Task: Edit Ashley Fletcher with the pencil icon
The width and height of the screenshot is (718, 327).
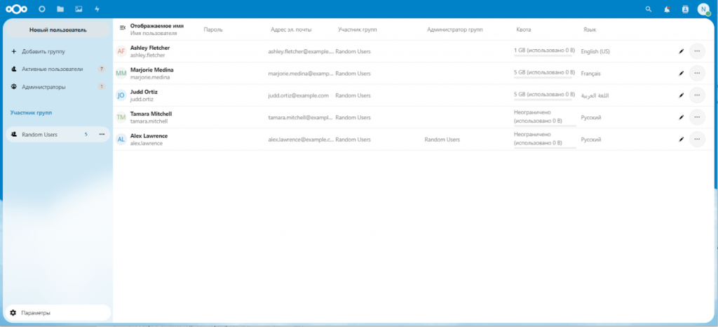Action: [x=680, y=51]
